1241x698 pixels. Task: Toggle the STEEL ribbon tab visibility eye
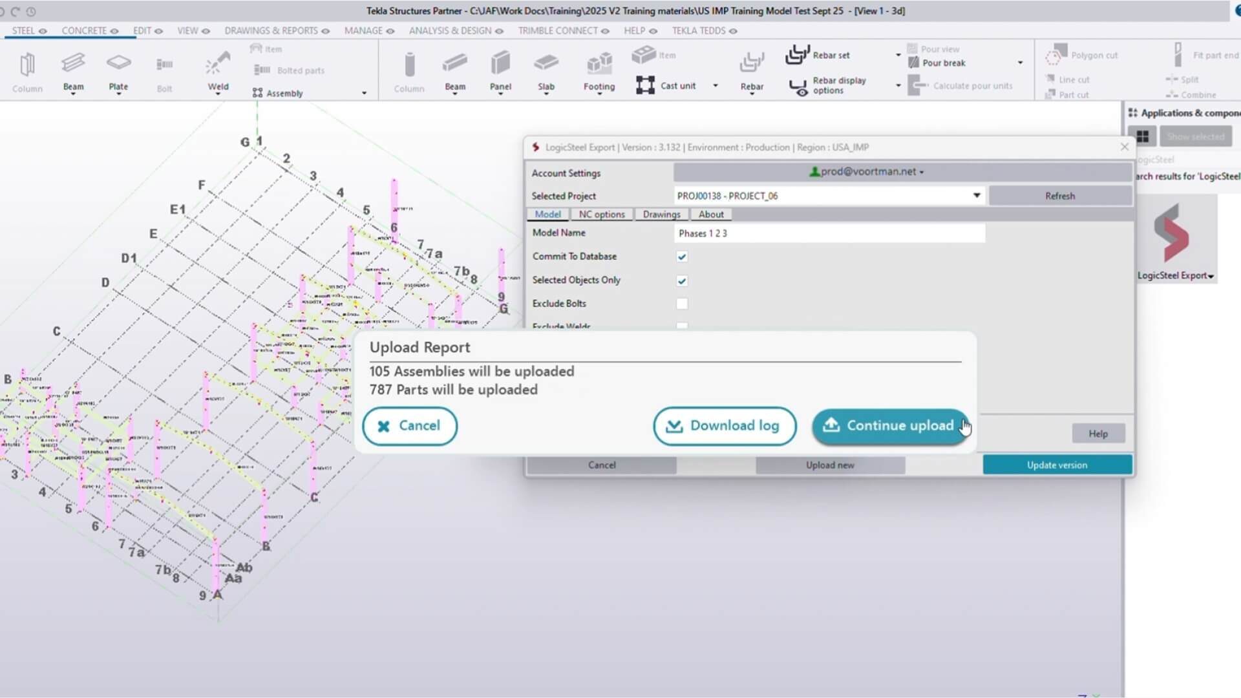tap(43, 31)
